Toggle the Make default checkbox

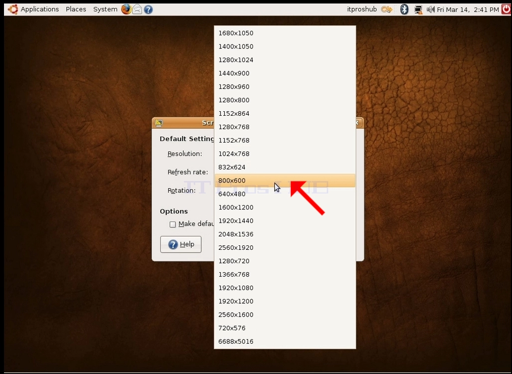pyautogui.click(x=173, y=224)
